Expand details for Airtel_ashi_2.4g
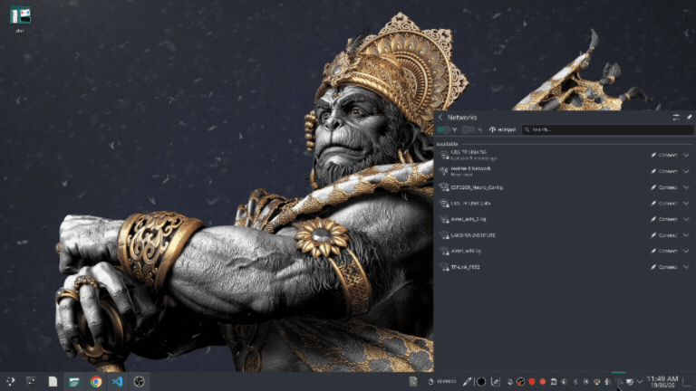The width and height of the screenshot is (696, 391). pyautogui.click(x=686, y=219)
